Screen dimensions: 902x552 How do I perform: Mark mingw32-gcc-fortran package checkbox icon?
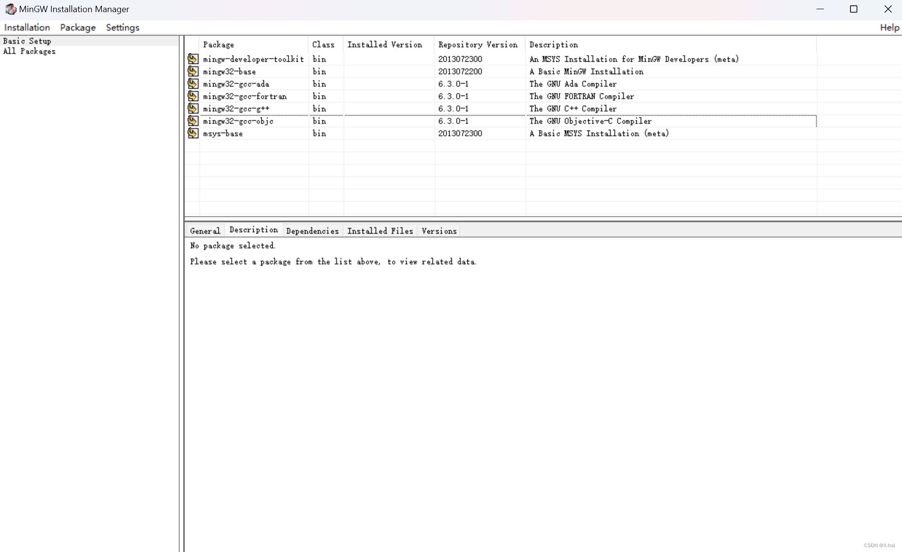[193, 96]
